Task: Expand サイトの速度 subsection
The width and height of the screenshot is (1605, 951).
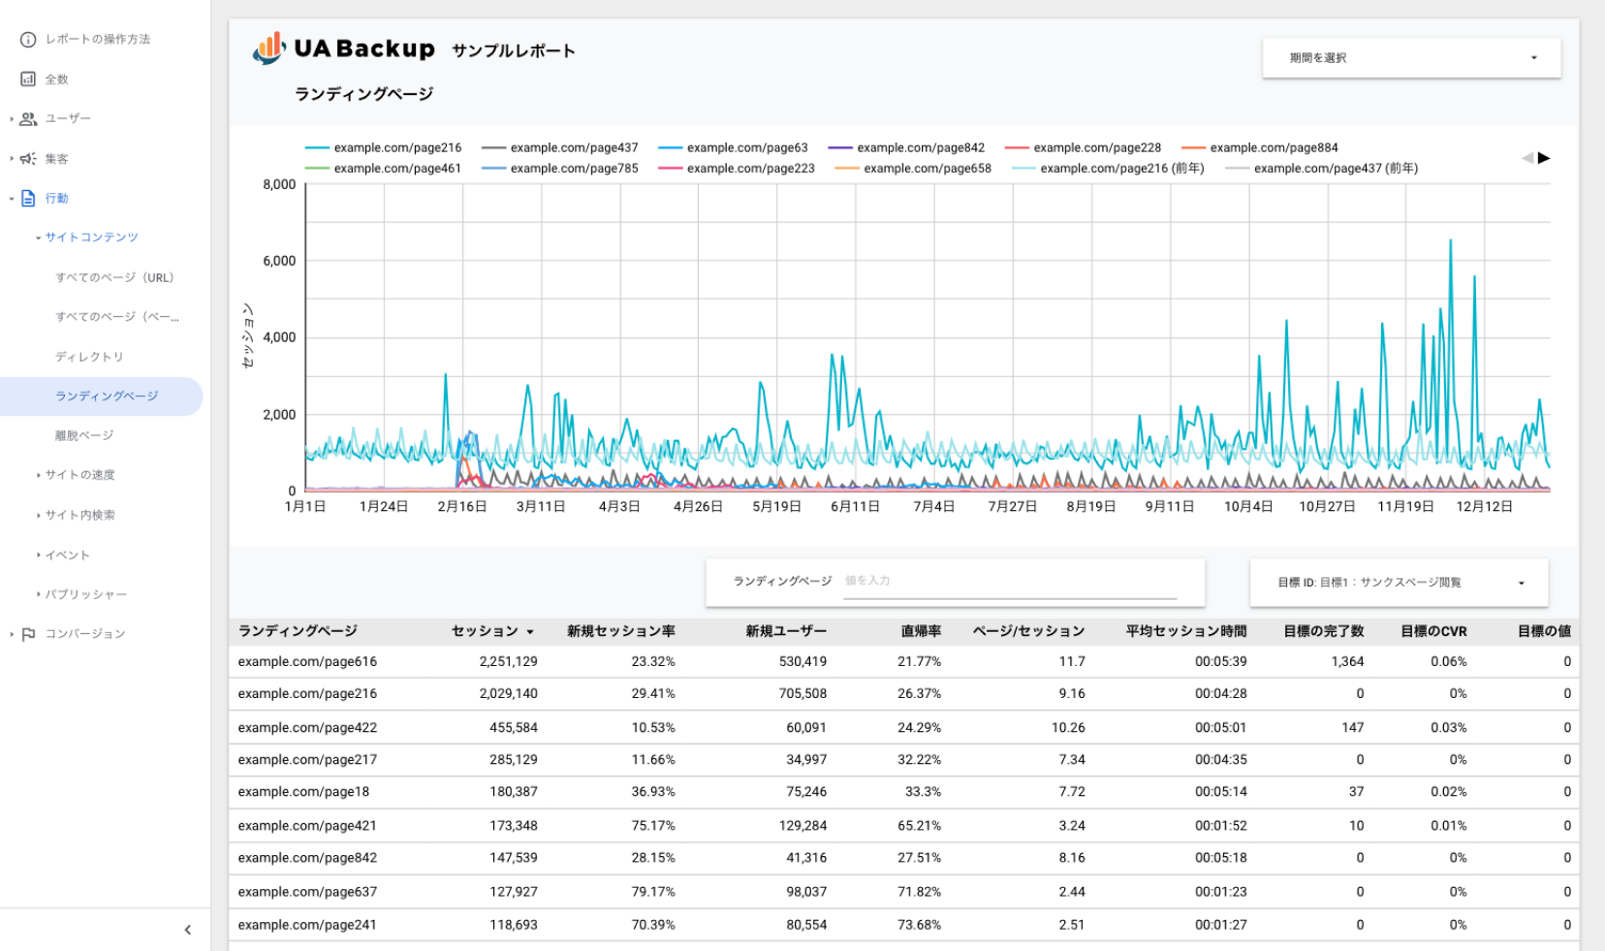Action: click(x=38, y=475)
